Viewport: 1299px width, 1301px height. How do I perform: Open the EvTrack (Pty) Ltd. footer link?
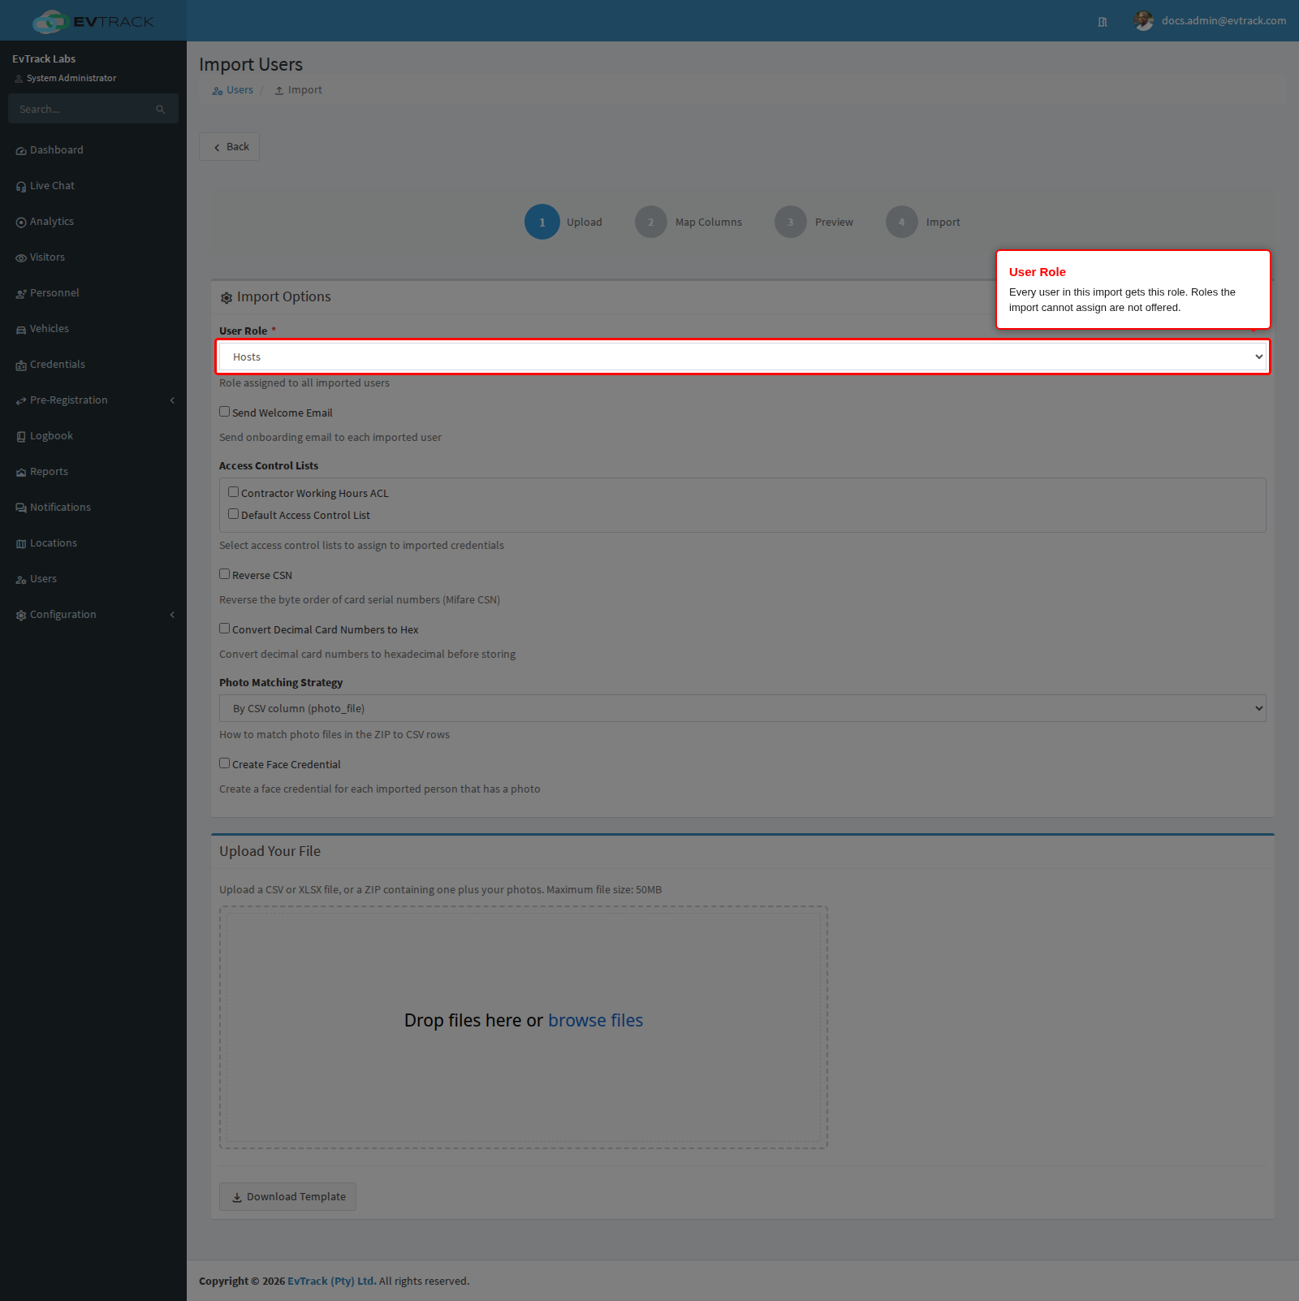point(332,1282)
